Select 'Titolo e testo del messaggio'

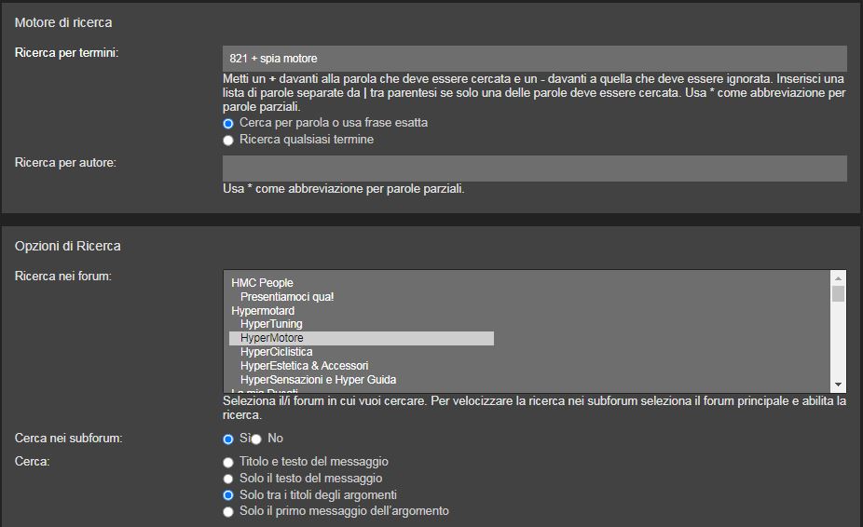pyautogui.click(x=228, y=462)
